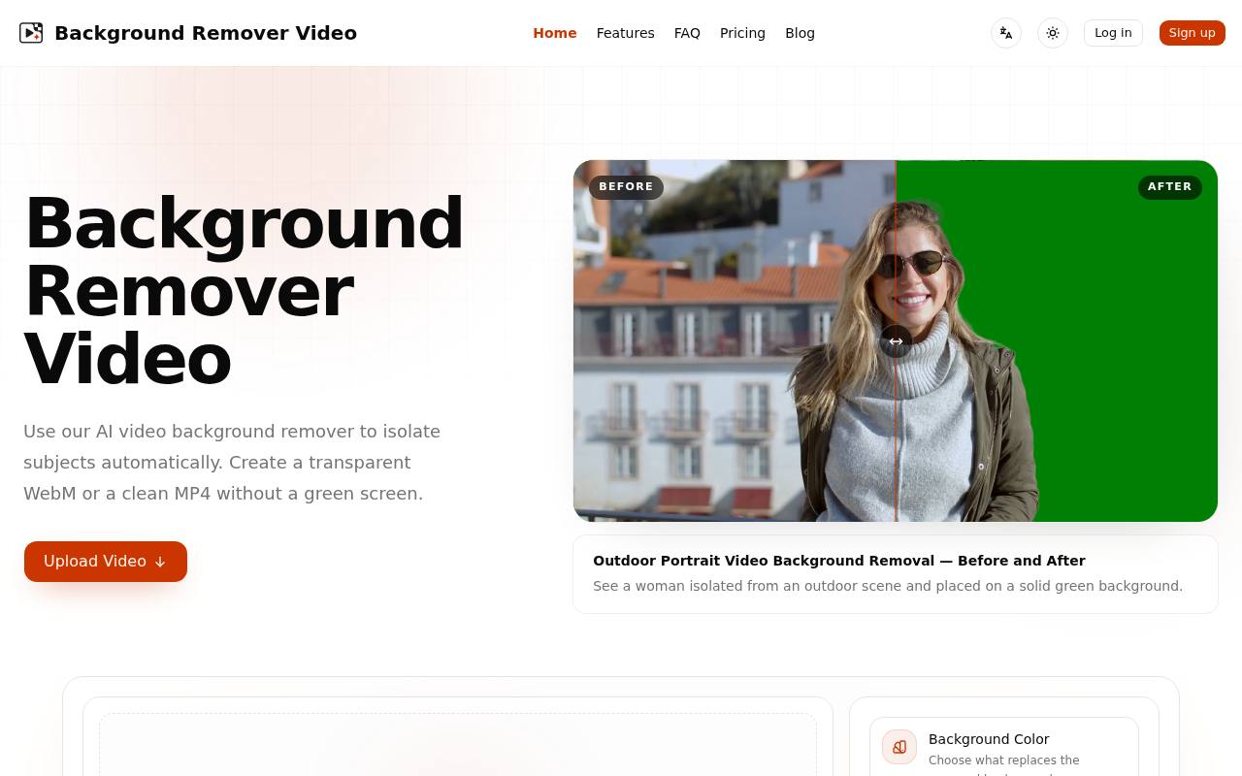The width and height of the screenshot is (1242, 776).
Task: Grab the before/after comparison slider handle
Action: [896, 341]
